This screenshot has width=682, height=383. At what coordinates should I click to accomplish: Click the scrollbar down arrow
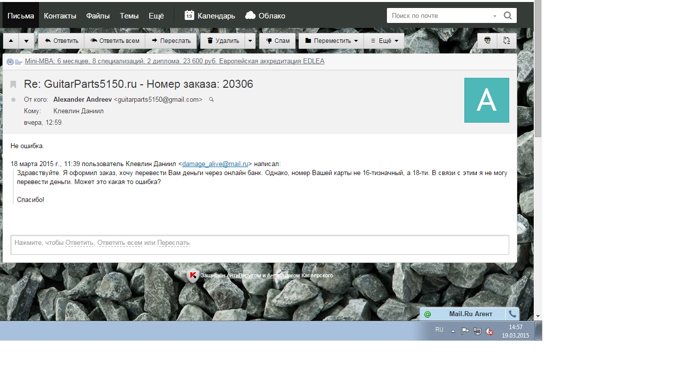[x=538, y=316]
